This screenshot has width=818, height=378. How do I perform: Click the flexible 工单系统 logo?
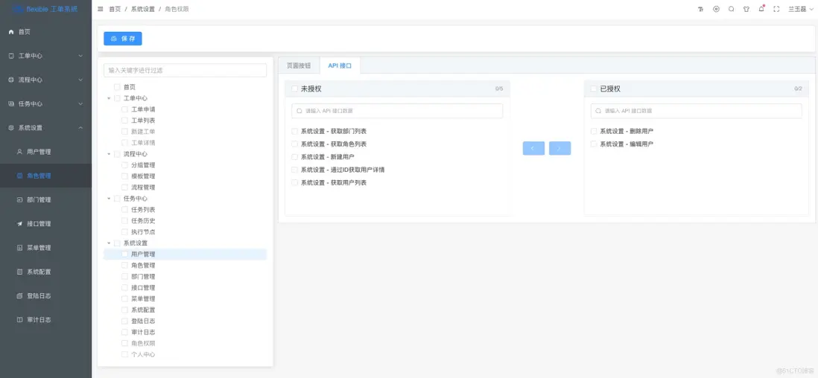(x=45, y=9)
